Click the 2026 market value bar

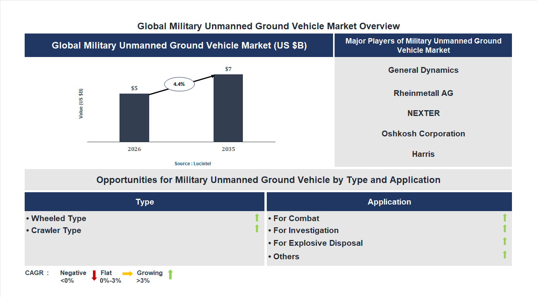134,117
